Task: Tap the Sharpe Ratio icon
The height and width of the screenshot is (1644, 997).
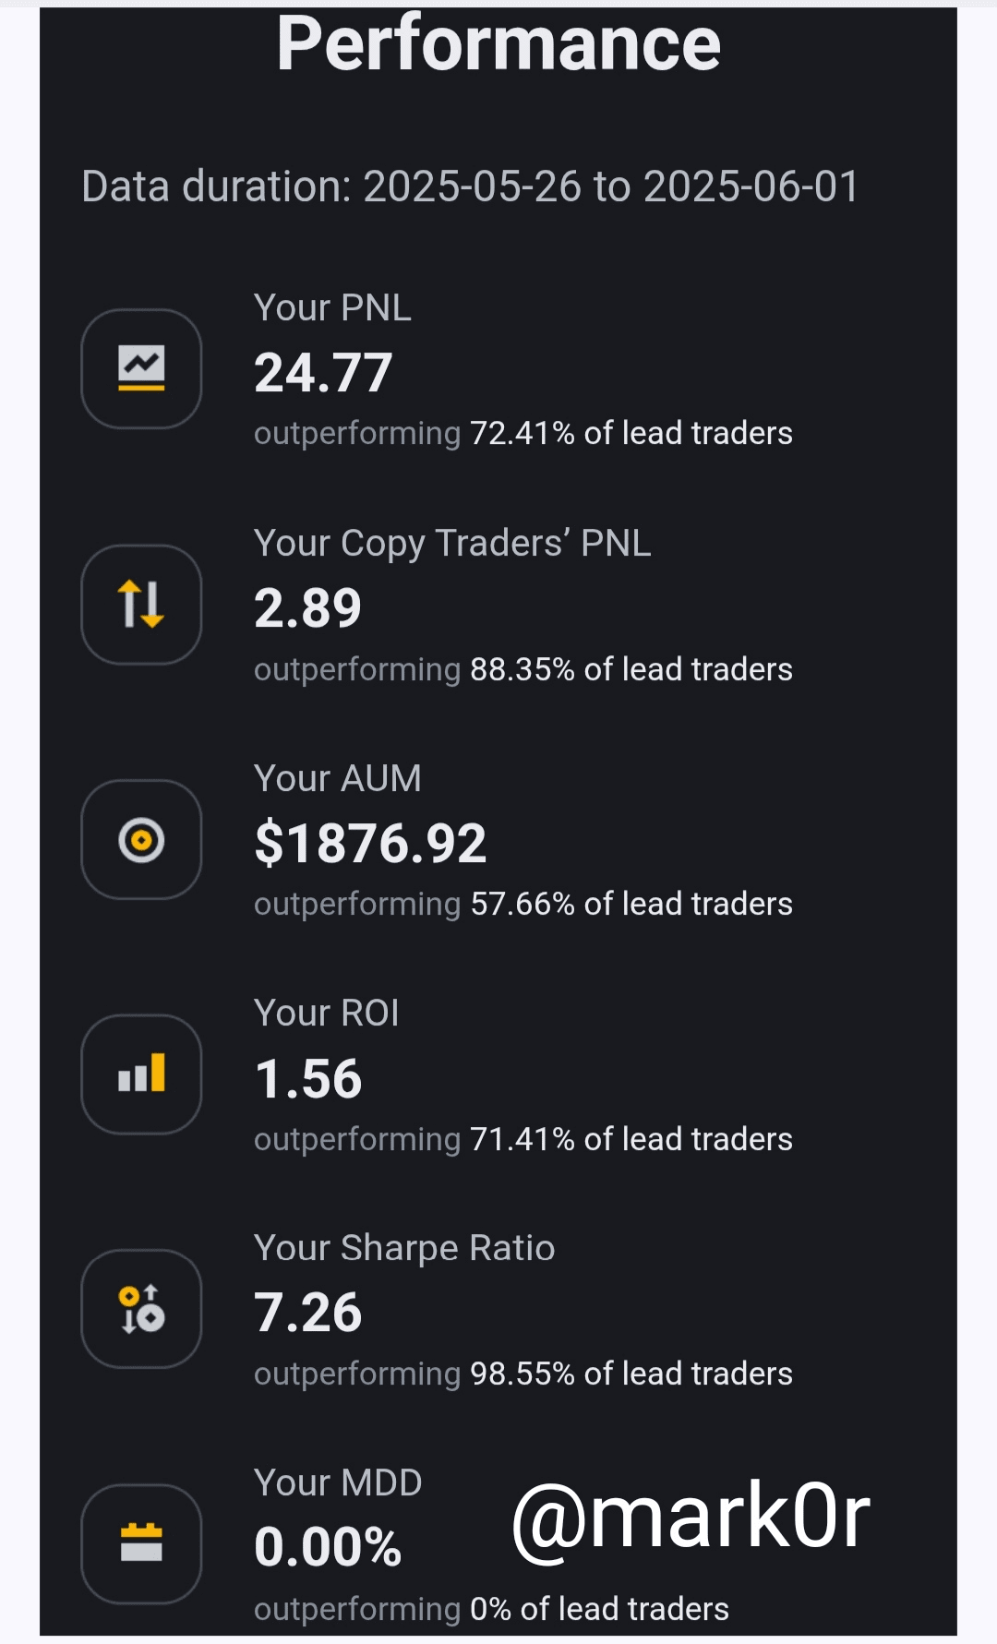Action: pyautogui.click(x=141, y=1309)
